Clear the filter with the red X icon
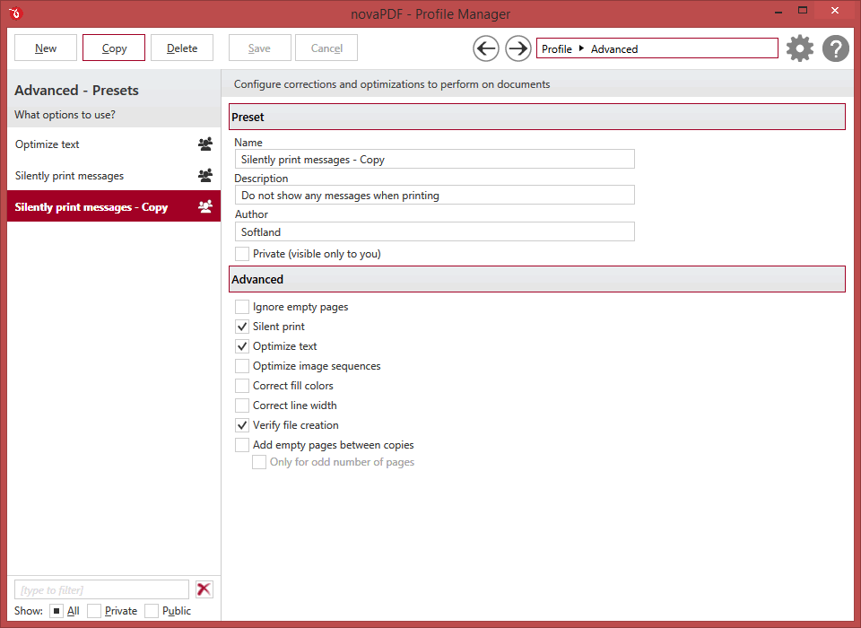 tap(204, 589)
